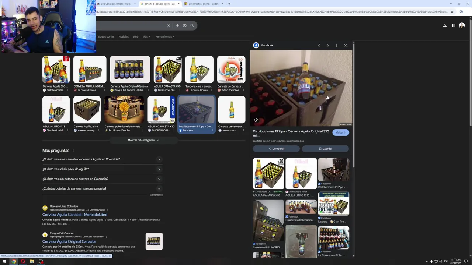Viewport: 472px width, 265px height.
Task: Click the Compartir button
Action: 276,149
